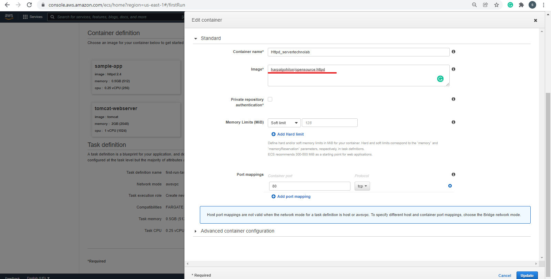Open the Services grid menu
The width and height of the screenshot is (551, 279).
pyautogui.click(x=33, y=17)
